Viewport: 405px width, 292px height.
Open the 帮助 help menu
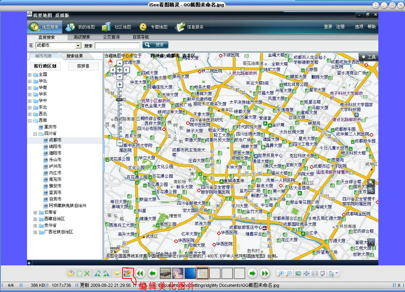tap(372, 27)
